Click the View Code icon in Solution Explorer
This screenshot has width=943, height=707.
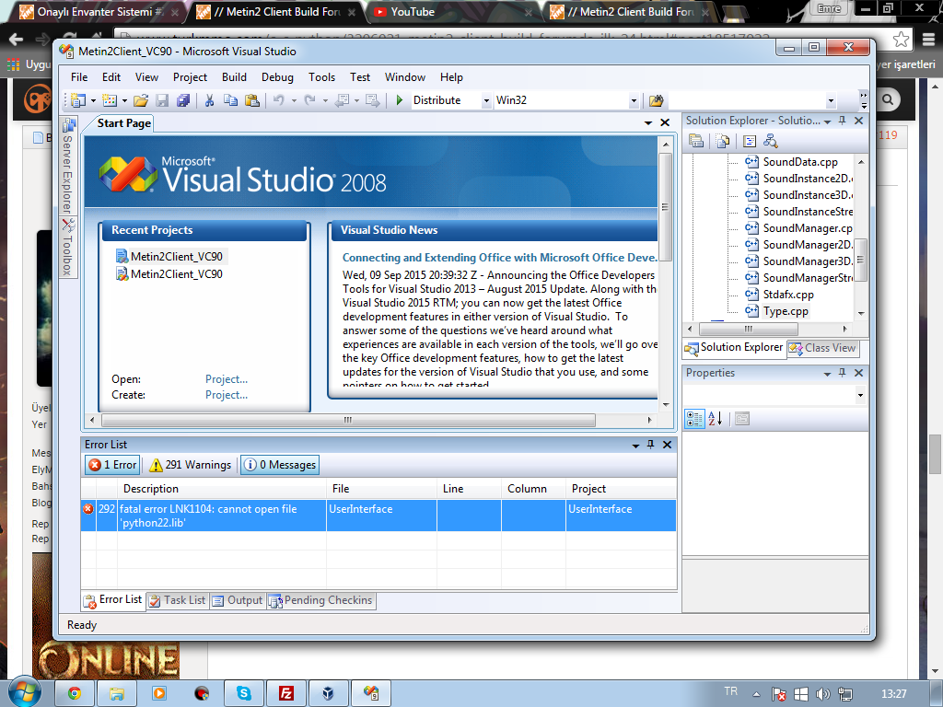[750, 141]
